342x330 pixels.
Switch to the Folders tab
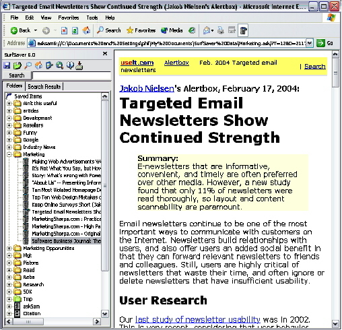(x=14, y=86)
